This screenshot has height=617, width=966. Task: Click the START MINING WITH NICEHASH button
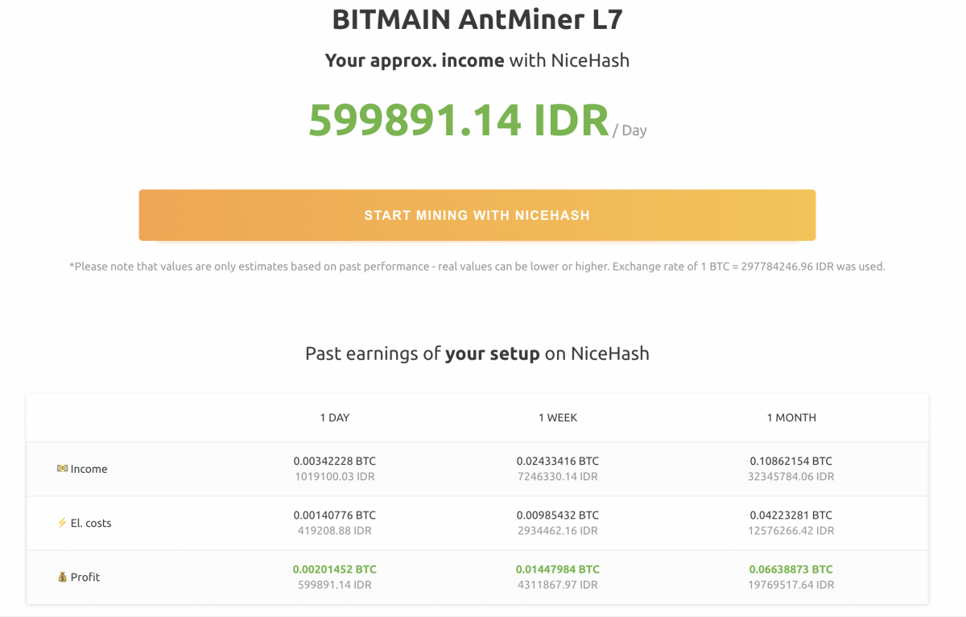[477, 215]
